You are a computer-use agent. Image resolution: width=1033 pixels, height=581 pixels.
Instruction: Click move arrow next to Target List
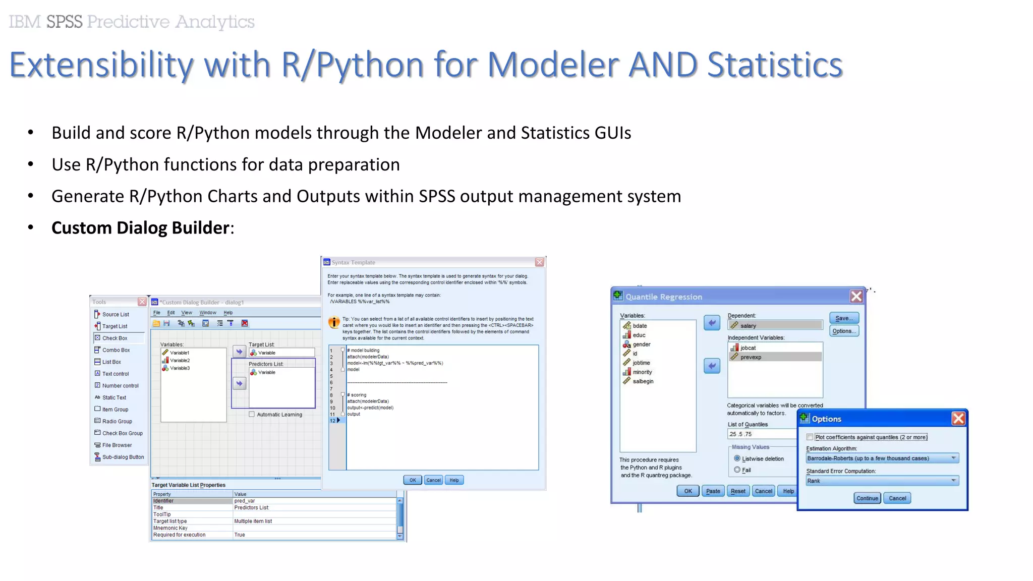click(240, 352)
